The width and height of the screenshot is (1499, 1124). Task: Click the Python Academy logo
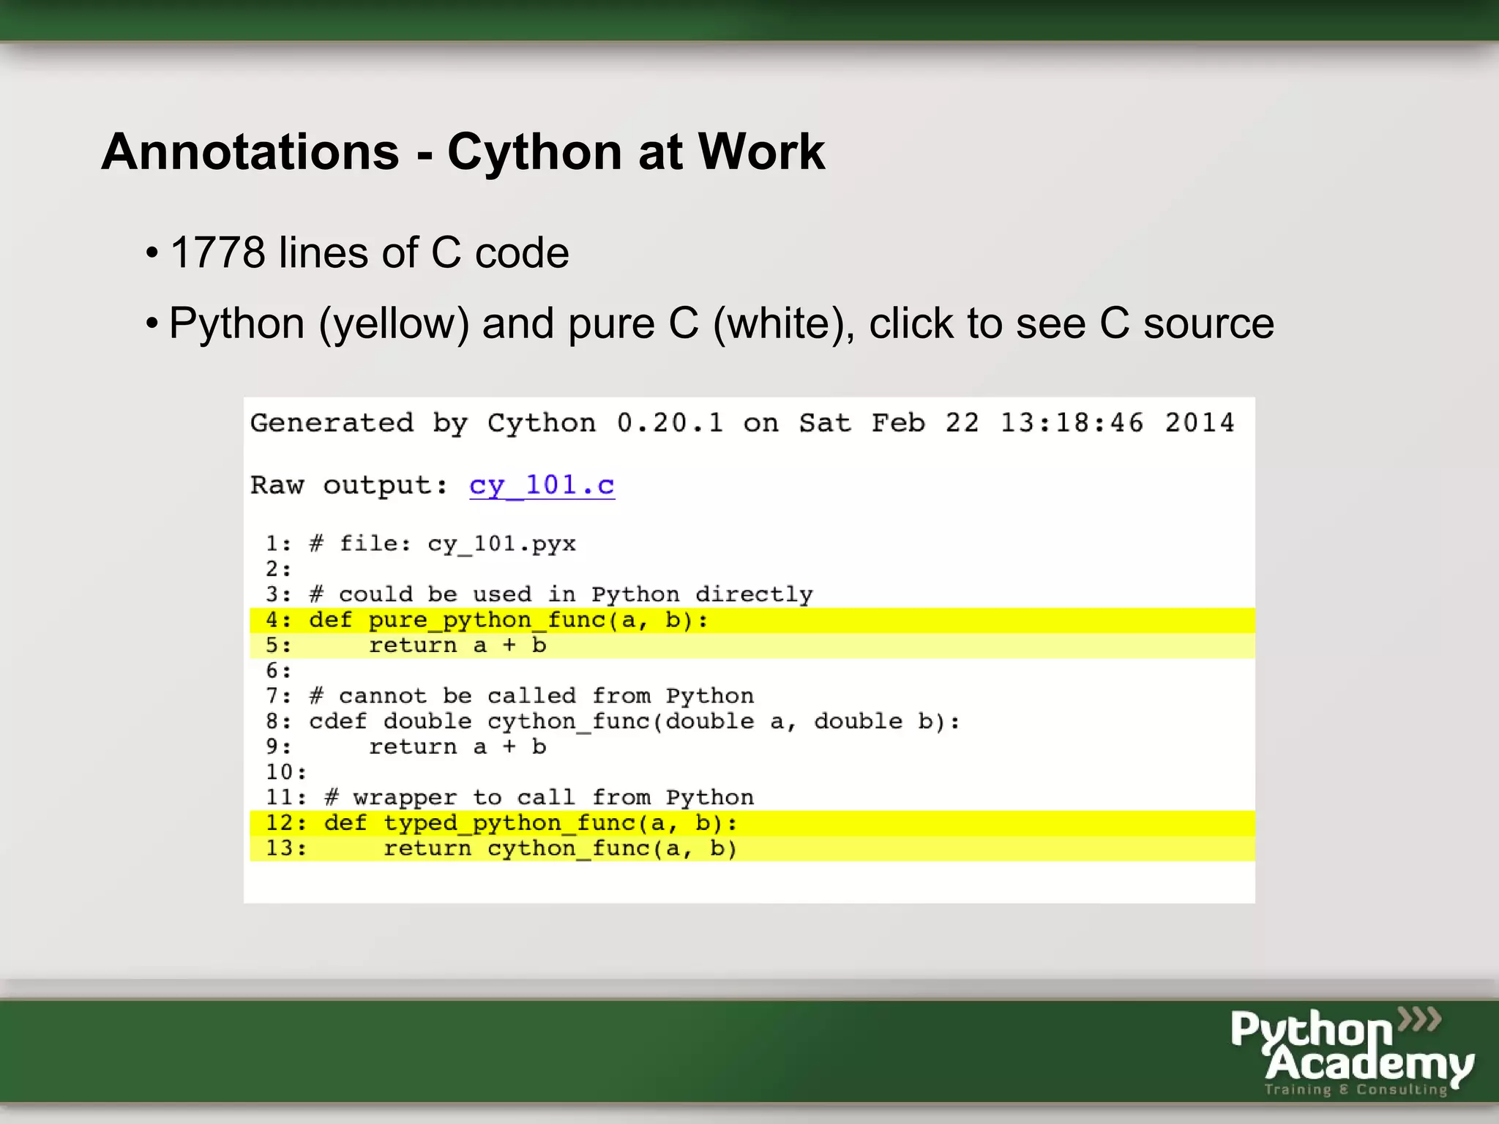tap(1353, 1052)
